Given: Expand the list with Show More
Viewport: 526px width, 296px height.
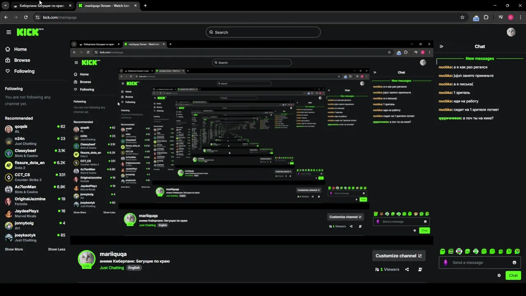Looking at the screenshot, I should click(x=14, y=249).
